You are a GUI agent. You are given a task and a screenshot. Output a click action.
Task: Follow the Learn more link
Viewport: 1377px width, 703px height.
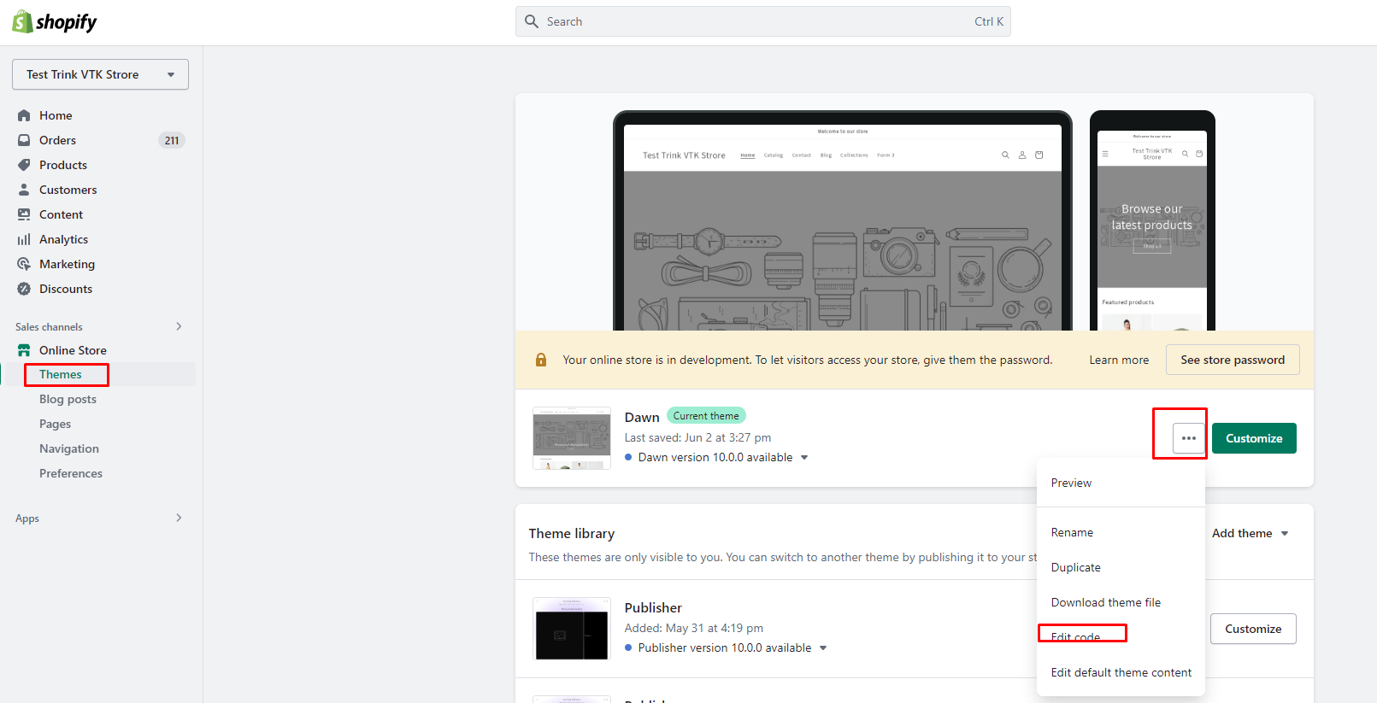pyautogui.click(x=1119, y=360)
